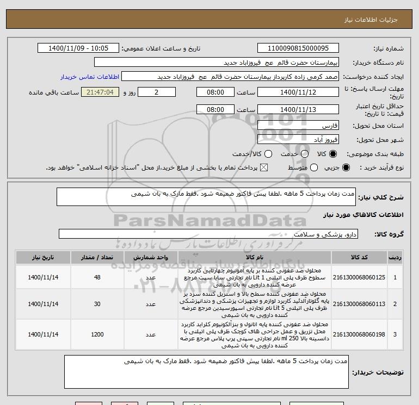Click the response deadline date 1400/11/12
Viewport: 419px width, 405px height.
click(298, 92)
